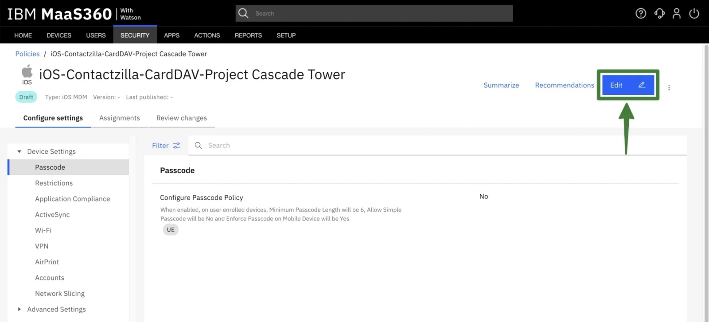Switch to the Assignments tab
The width and height of the screenshot is (709, 322).
(x=119, y=118)
